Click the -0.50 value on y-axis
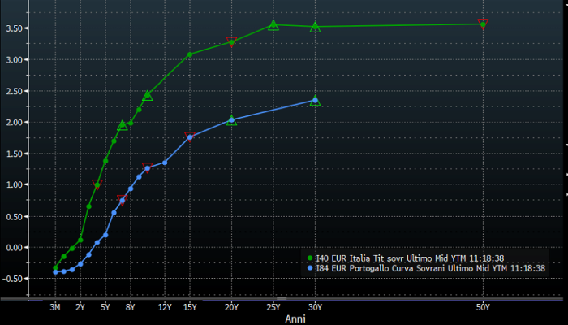 click(x=13, y=279)
